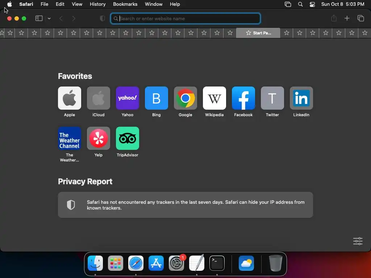This screenshot has width=371, height=278.
Task: Open the Bookmarks menu
Action: click(x=125, y=4)
